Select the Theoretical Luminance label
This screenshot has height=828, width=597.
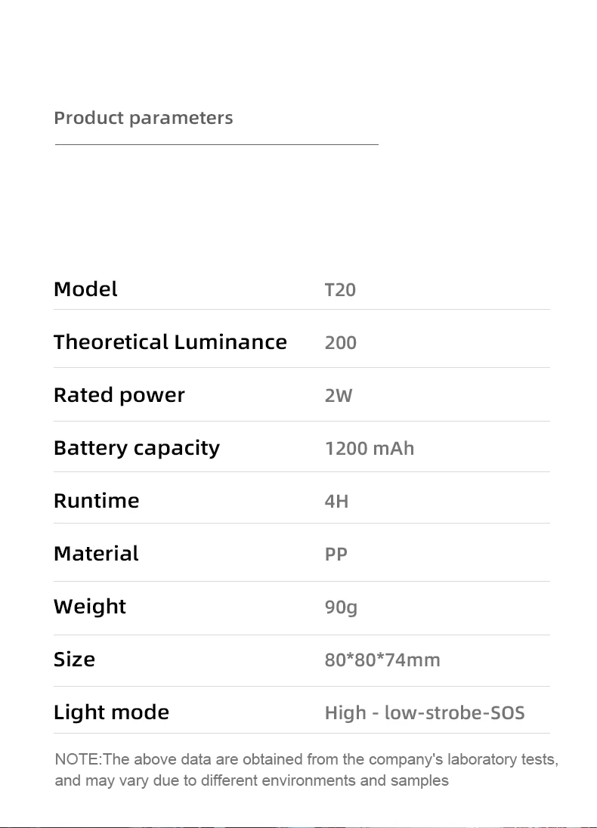[x=170, y=341]
